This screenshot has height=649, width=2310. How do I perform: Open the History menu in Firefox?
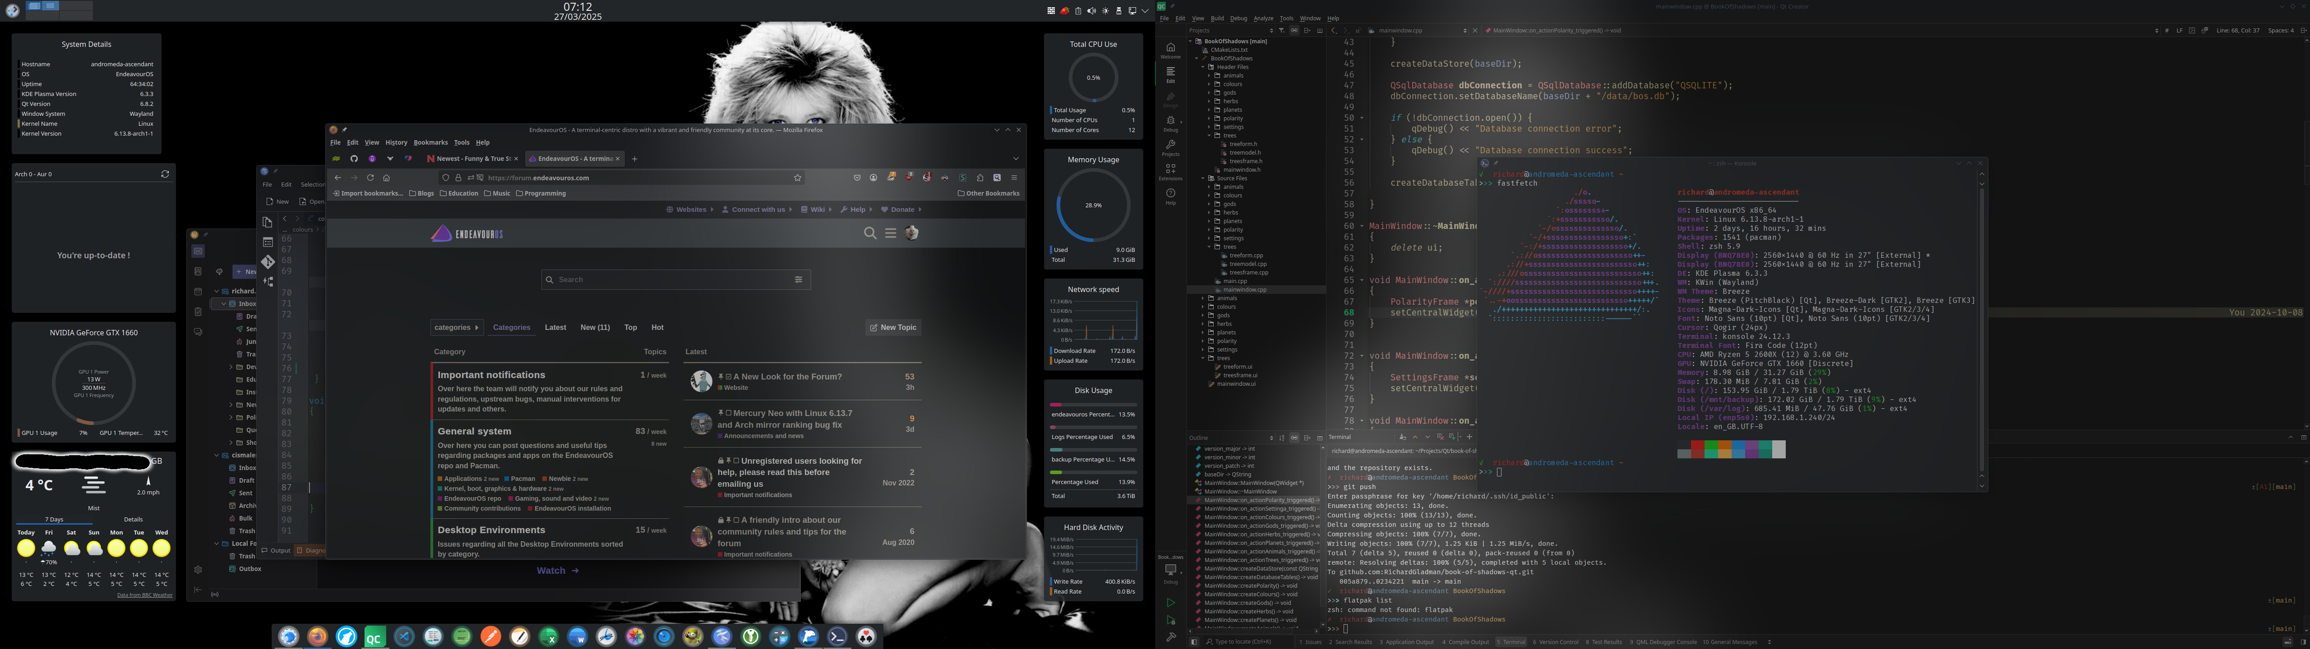397,142
